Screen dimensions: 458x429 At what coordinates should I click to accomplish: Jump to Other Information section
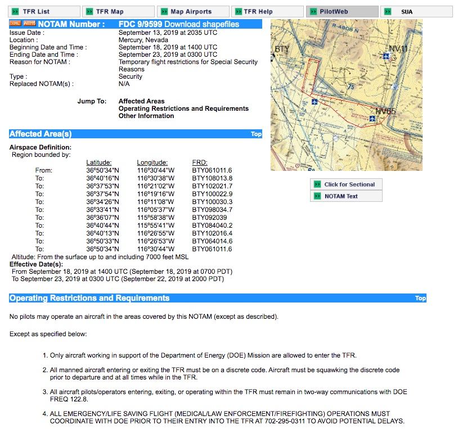tap(146, 116)
